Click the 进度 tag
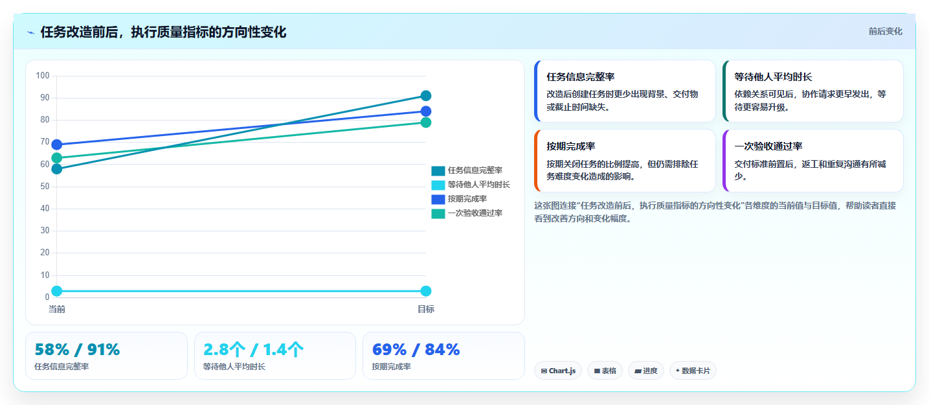 pos(646,371)
